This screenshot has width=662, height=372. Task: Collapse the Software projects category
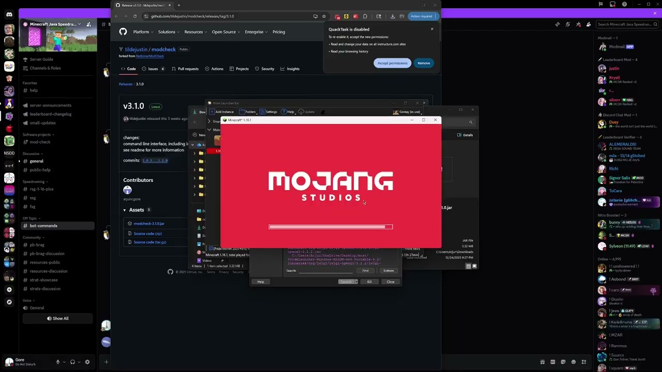tap(38, 135)
